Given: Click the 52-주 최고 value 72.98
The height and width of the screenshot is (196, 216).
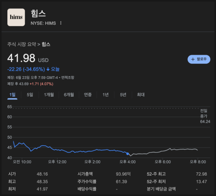Looking at the screenshot, I should pos(202,174).
